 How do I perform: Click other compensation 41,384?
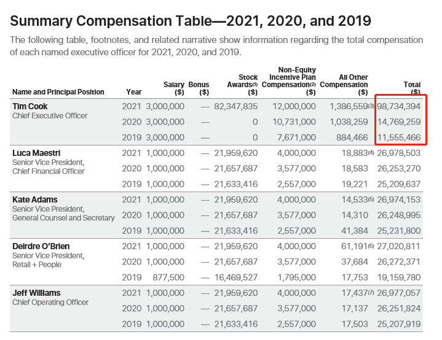point(355,231)
